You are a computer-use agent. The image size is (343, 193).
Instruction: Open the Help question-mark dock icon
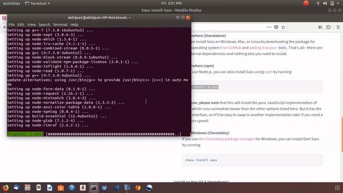tap(72, 188)
